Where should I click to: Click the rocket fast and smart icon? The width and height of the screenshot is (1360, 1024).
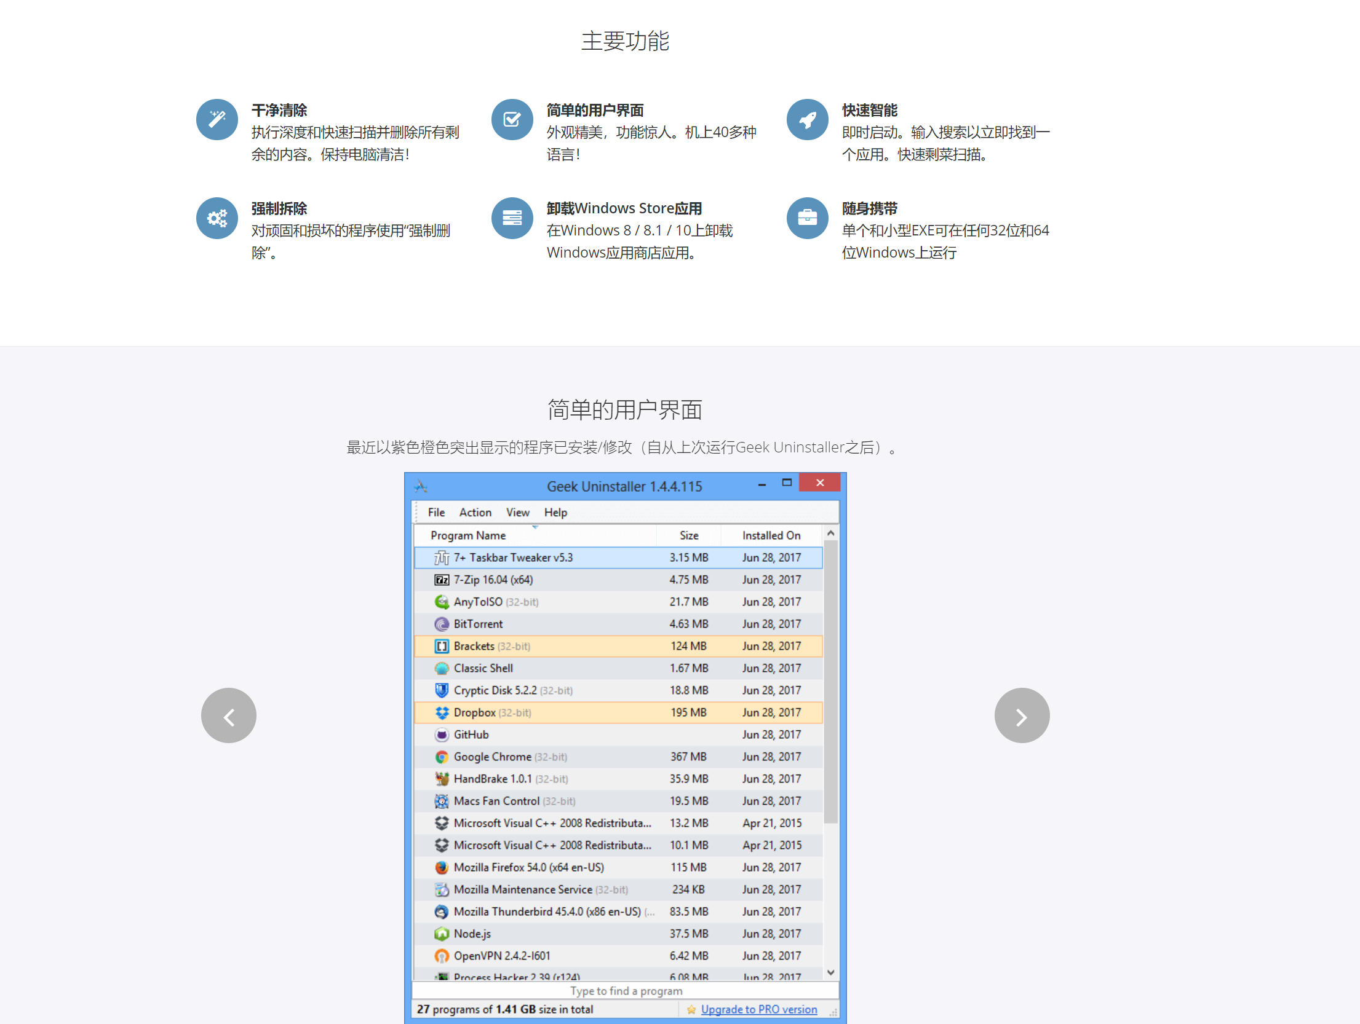(x=807, y=119)
